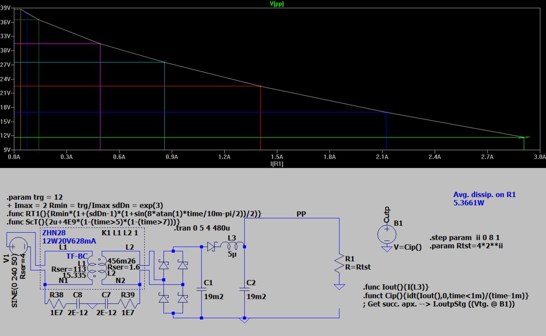
Task: Select capacitor C7 symbol
Action: point(107,302)
